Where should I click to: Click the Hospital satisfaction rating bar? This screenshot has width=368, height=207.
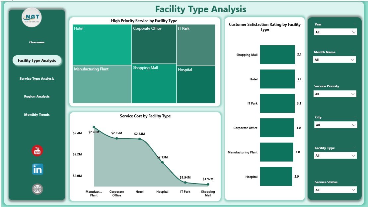pos(277,176)
